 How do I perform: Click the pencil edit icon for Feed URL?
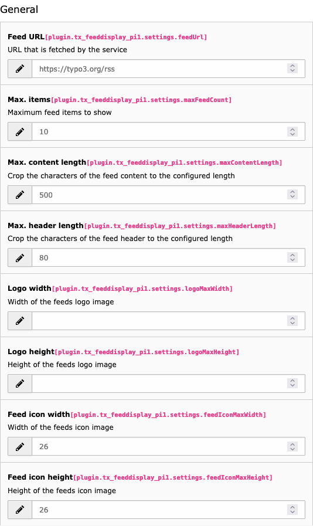[x=20, y=69]
